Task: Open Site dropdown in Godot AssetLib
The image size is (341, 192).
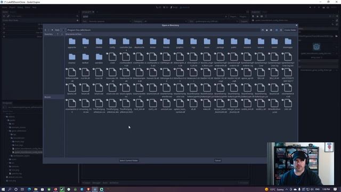Action: (x=216, y=21)
